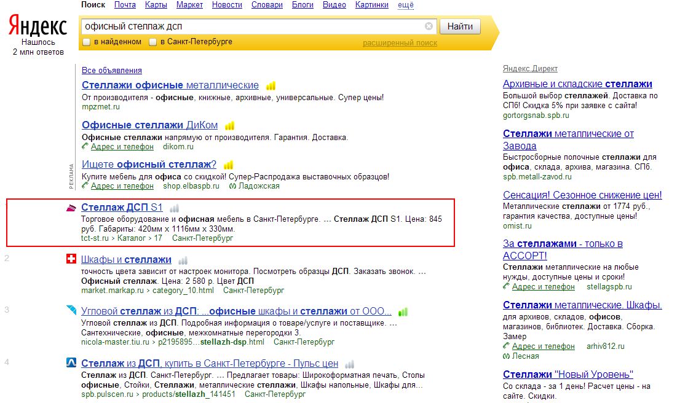Screen dimensions: 696x403
Task: Open Стеллажи "Новый Уровень" ad
Action: tap(568, 374)
